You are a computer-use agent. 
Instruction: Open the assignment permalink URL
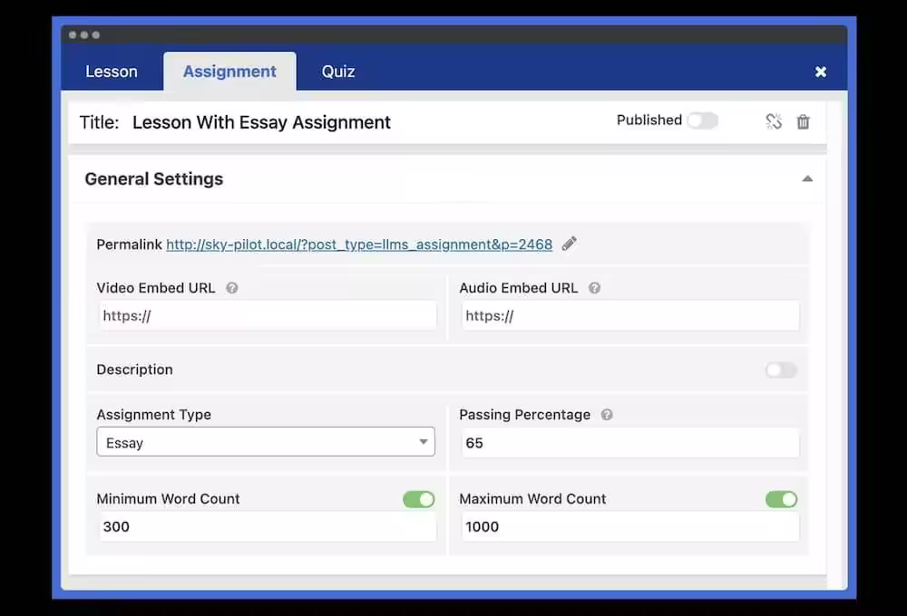pyautogui.click(x=359, y=245)
